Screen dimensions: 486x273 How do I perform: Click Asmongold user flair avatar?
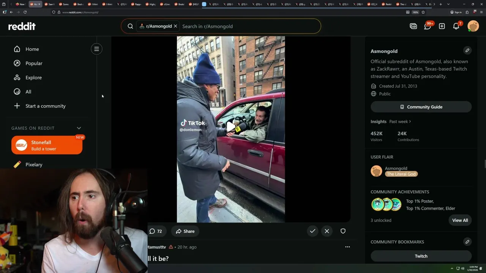(x=376, y=171)
